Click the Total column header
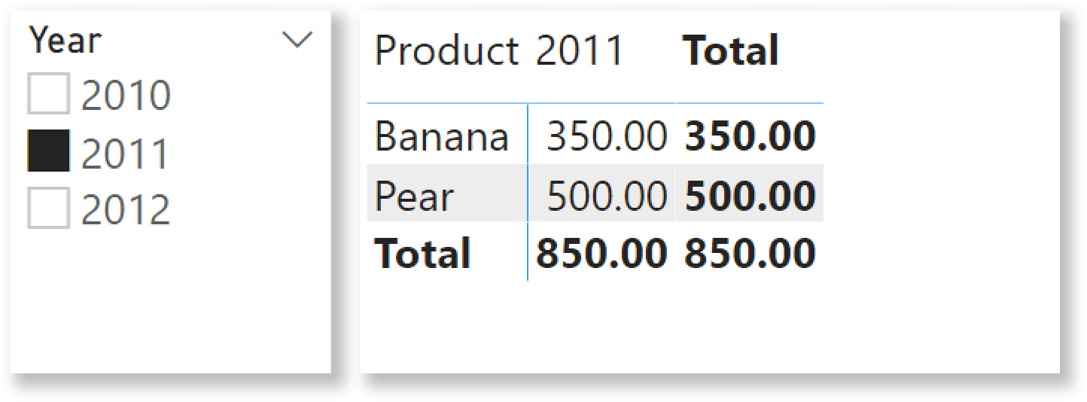 (x=730, y=51)
